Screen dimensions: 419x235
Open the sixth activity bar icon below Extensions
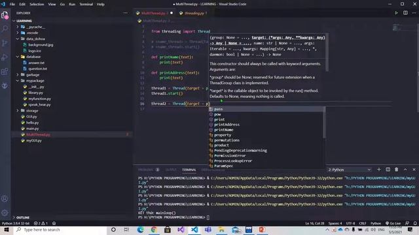(x=5, y=86)
